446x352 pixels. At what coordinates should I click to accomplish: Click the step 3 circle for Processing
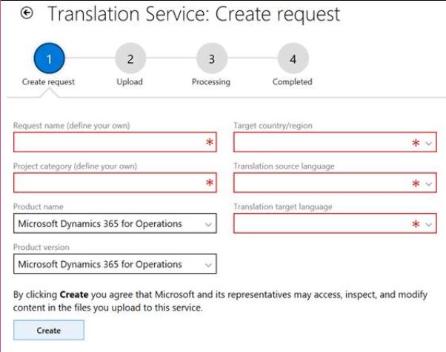click(x=211, y=58)
